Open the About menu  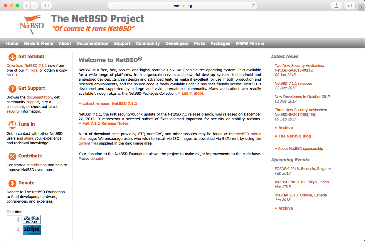[x=65, y=43]
